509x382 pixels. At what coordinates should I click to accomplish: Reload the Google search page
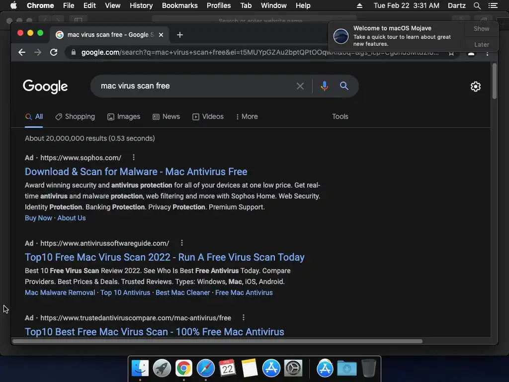click(54, 52)
